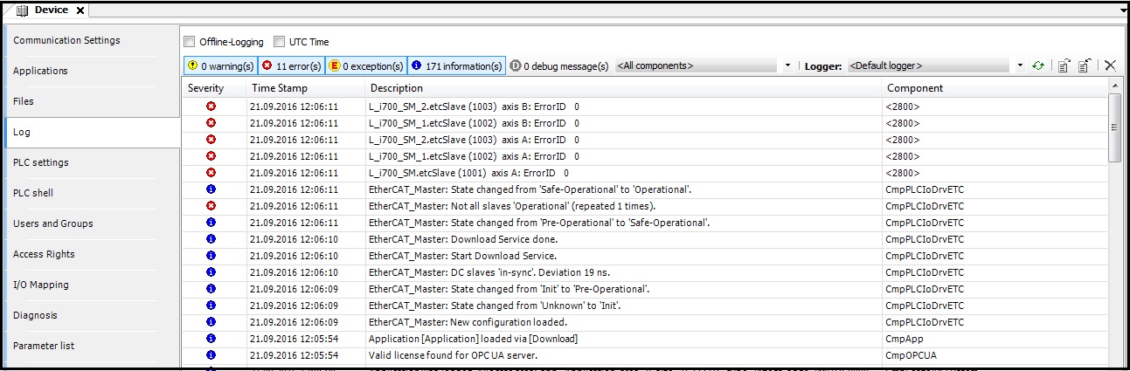The image size is (1130, 371).
Task: Enable the UTC Time checkbox
Action: pos(280,41)
